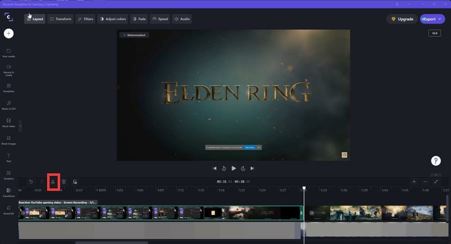Open the Transform tab
Viewport: 451px width, 244px height.
tap(61, 19)
